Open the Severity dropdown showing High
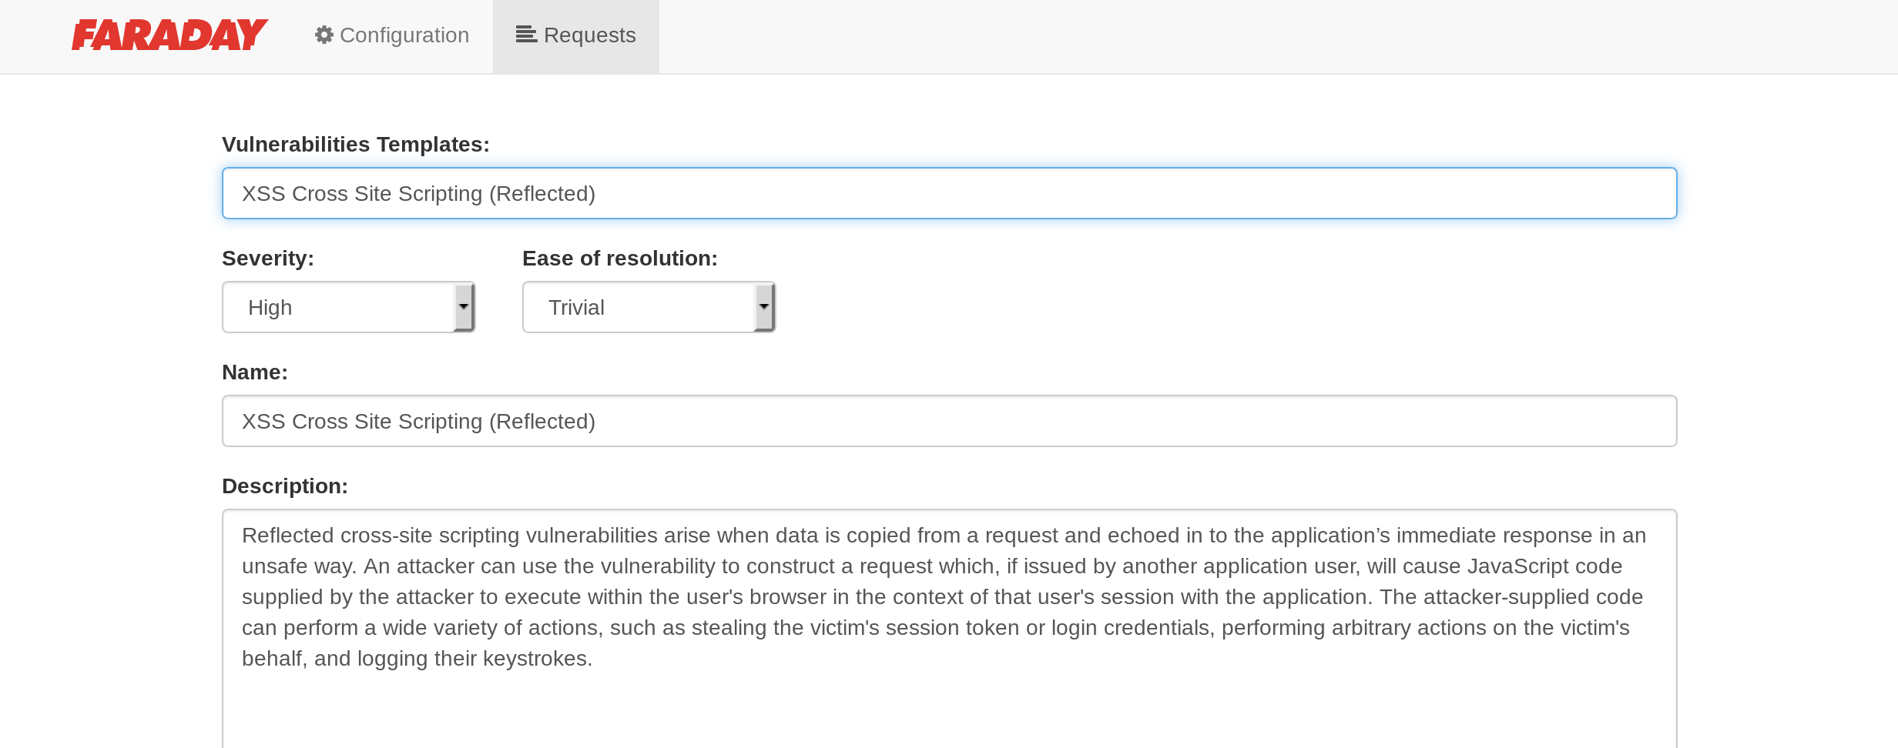1898x748 pixels. point(348,307)
